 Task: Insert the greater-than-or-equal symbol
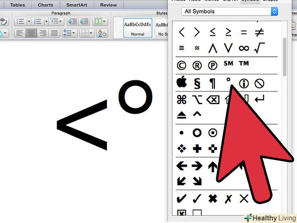(x=228, y=32)
